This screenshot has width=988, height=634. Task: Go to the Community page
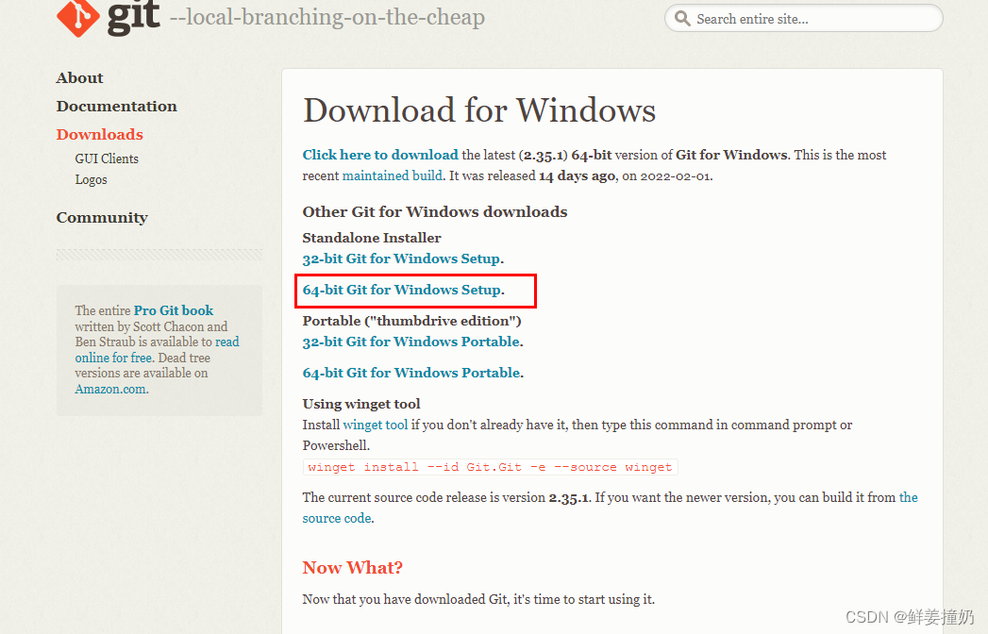(x=102, y=217)
